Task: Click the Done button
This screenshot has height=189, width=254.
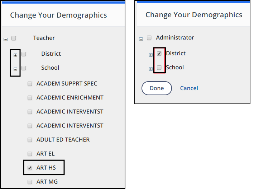Action: (157, 88)
